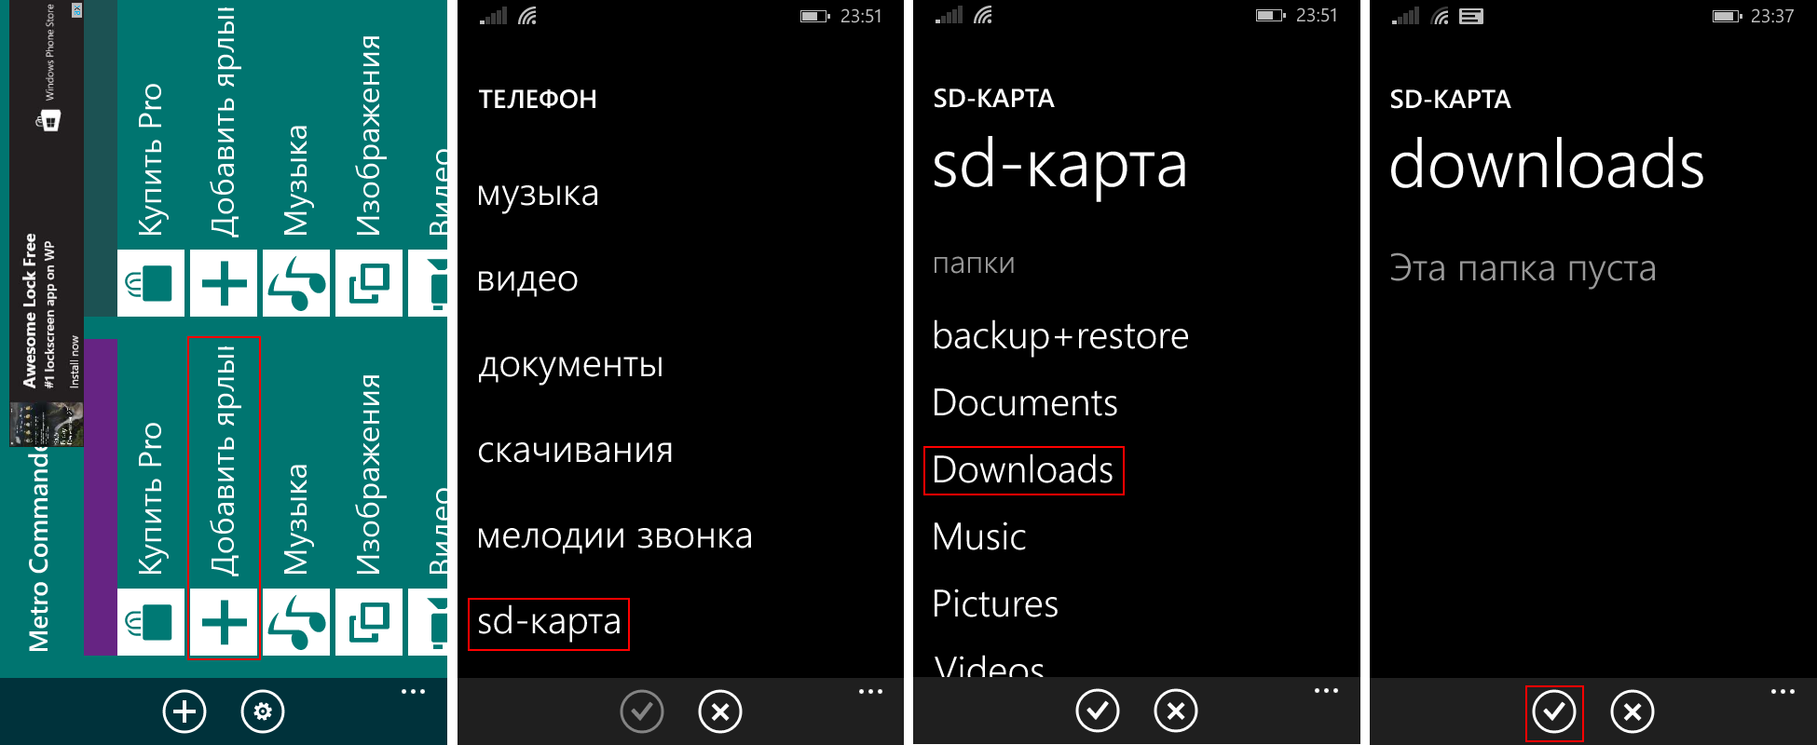Open the скачивания folder
The height and width of the screenshot is (745, 1817).
[575, 451]
